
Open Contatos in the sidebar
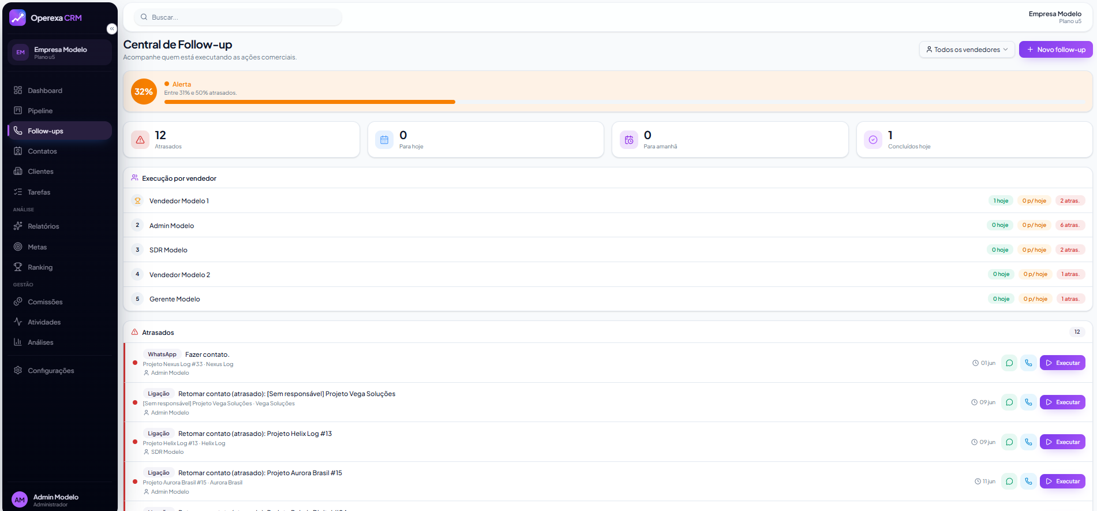(x=59, y=151)
